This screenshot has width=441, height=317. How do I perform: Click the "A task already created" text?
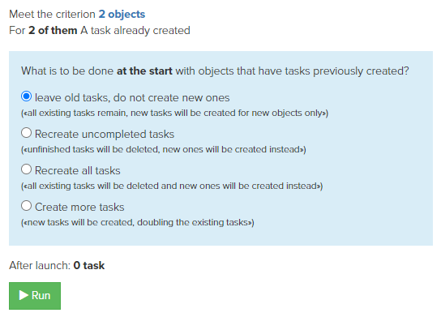[x=135, y=30]
